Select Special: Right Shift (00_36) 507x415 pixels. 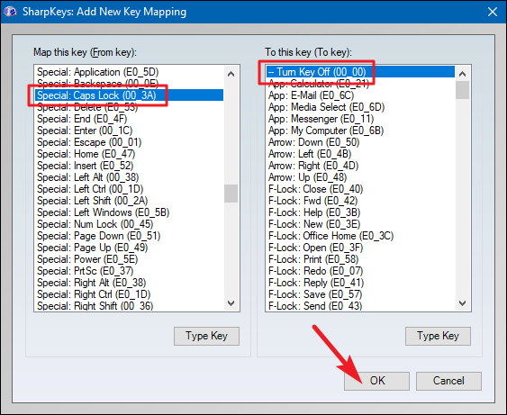point(129,306)
